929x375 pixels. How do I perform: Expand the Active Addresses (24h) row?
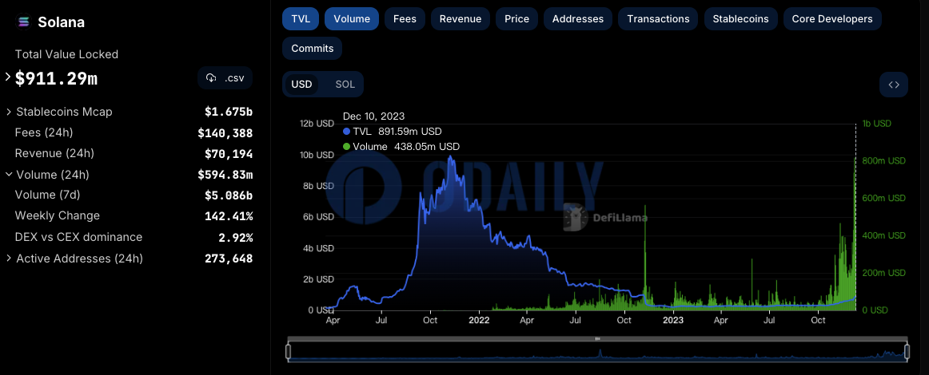pos(9,259)
